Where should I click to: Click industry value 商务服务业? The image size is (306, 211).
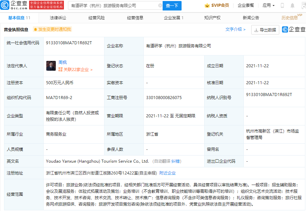pyautogui.click(x=56, y=134)
